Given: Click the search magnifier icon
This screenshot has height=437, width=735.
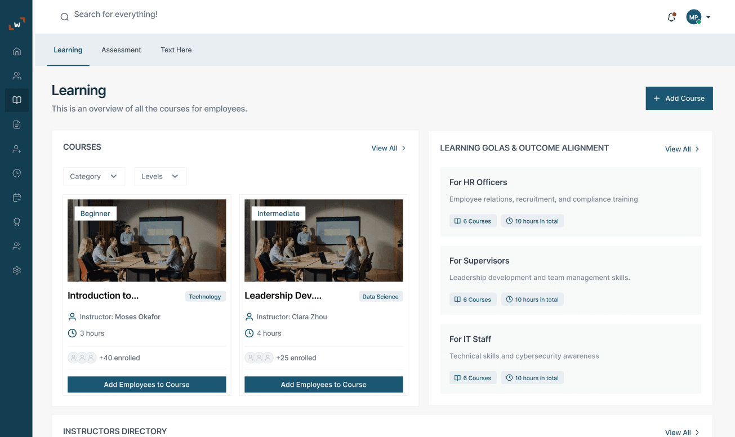Looking at the screenshot, I should pyautogui.click(x=64, y=17).
